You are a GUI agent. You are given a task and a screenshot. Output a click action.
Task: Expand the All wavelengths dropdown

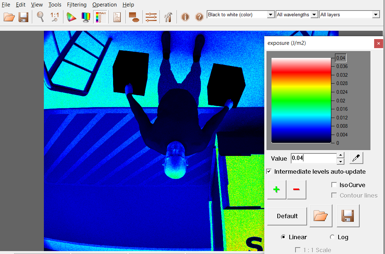[314, 14]
